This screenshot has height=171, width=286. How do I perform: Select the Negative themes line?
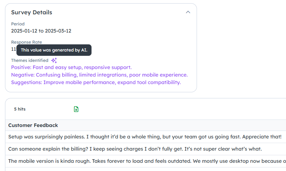[99, 75]
